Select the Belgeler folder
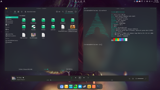 (x=24, y=21)
